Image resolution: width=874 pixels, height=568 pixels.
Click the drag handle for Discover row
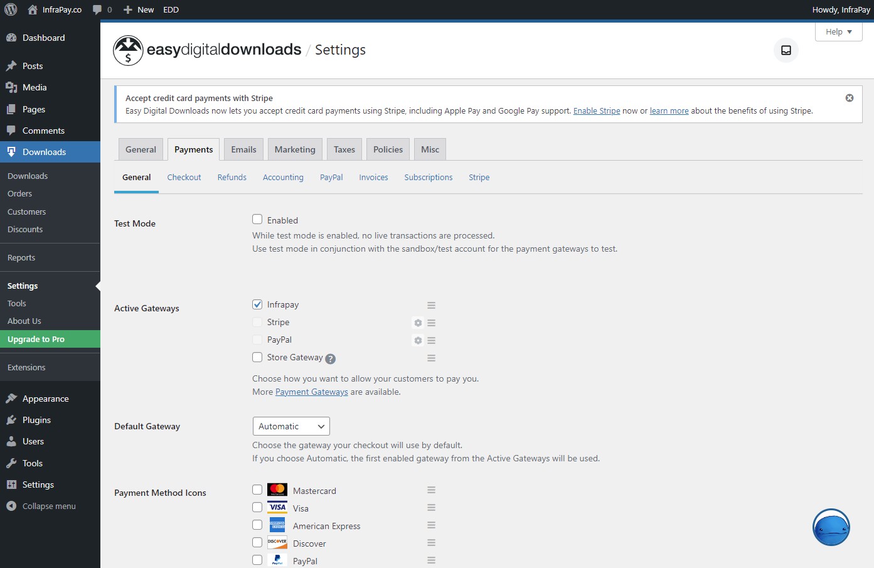[432, 542]
